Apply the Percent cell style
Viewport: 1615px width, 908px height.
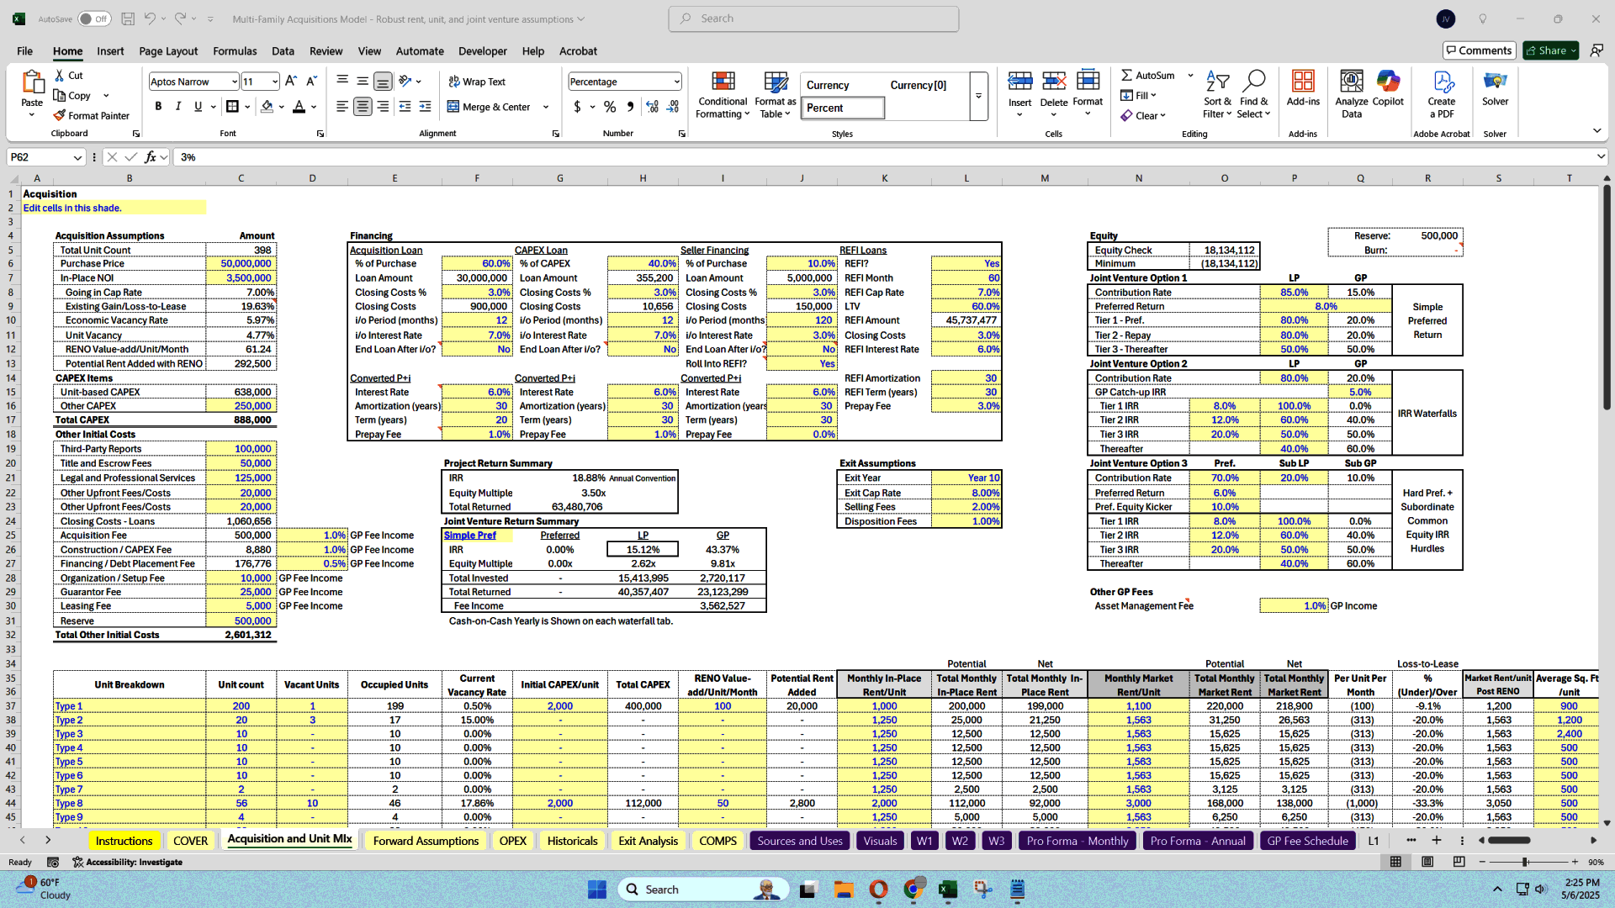(x=842, y=108)
